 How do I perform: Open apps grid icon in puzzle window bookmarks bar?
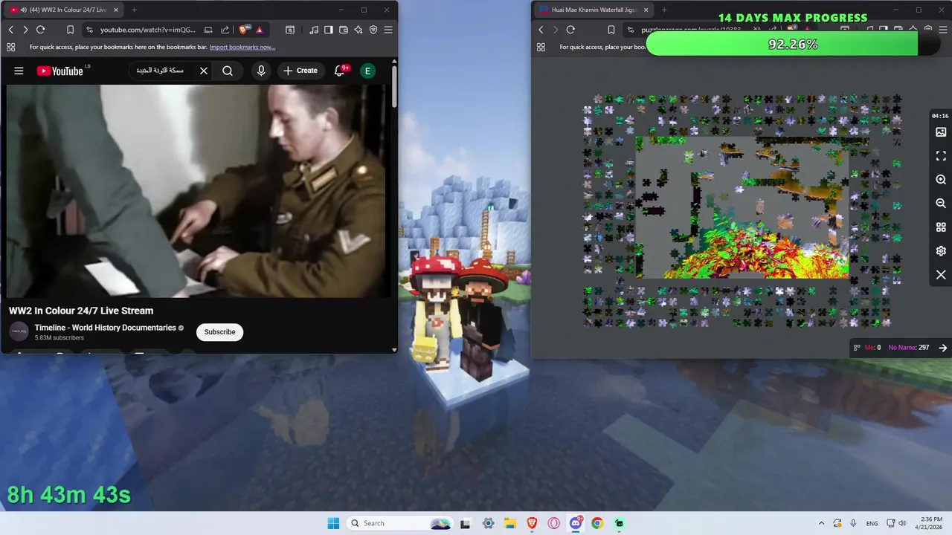click(541, 47)
